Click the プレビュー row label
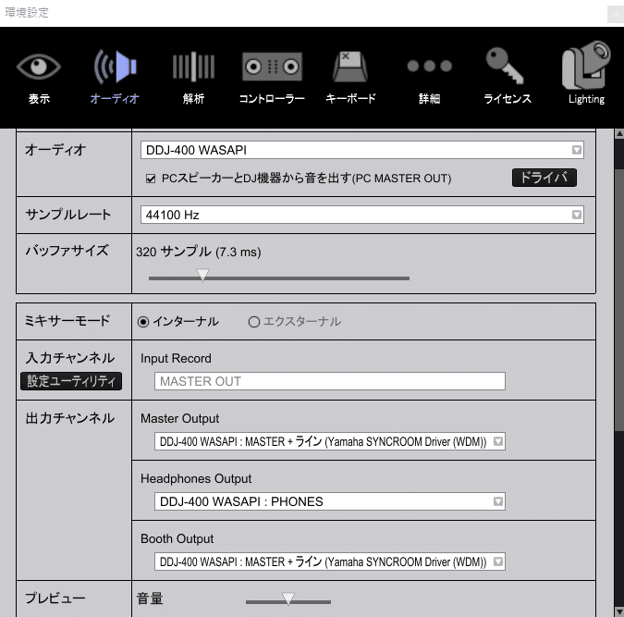 click(x=55, y=598)
